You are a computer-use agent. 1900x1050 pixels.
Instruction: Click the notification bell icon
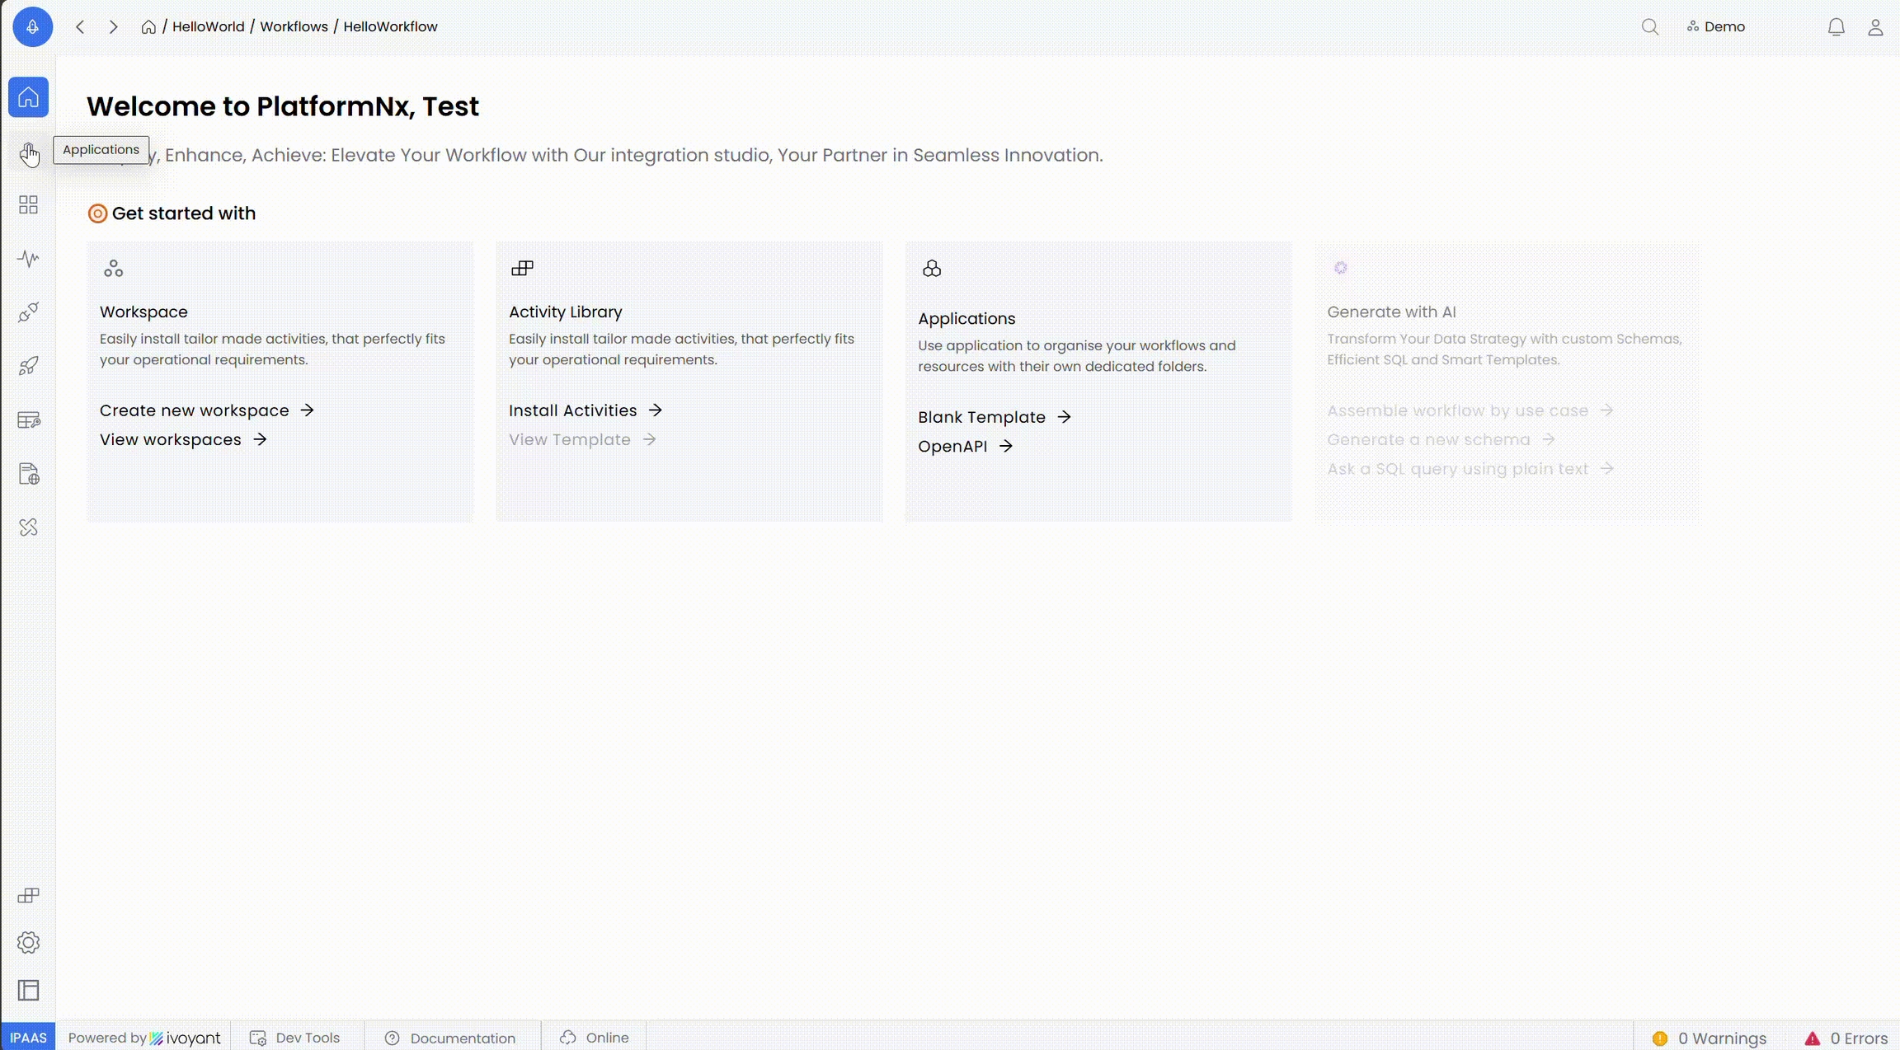[x=1836, y=27]
